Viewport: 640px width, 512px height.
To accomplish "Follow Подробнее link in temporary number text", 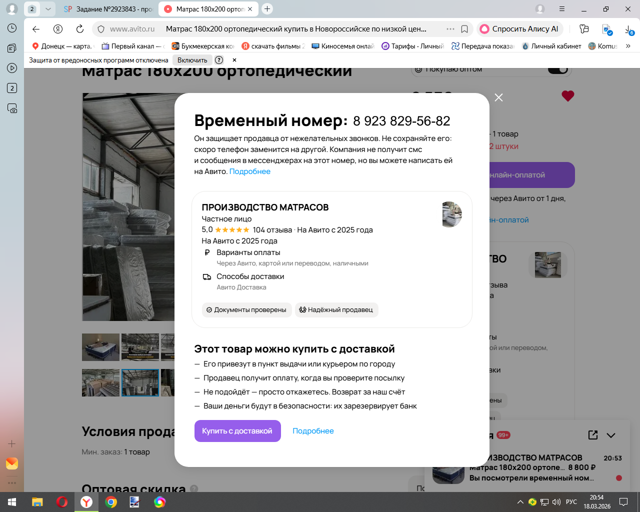I will point(250,171).
